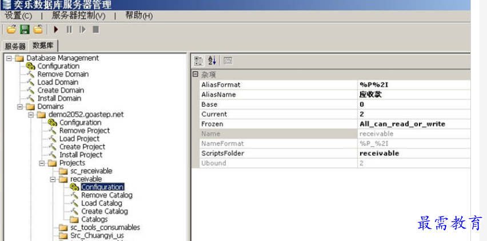Screen dimensions: 487x241
Task: Sort properties alphabetically with A-Z icon
Action: [212, 61]
